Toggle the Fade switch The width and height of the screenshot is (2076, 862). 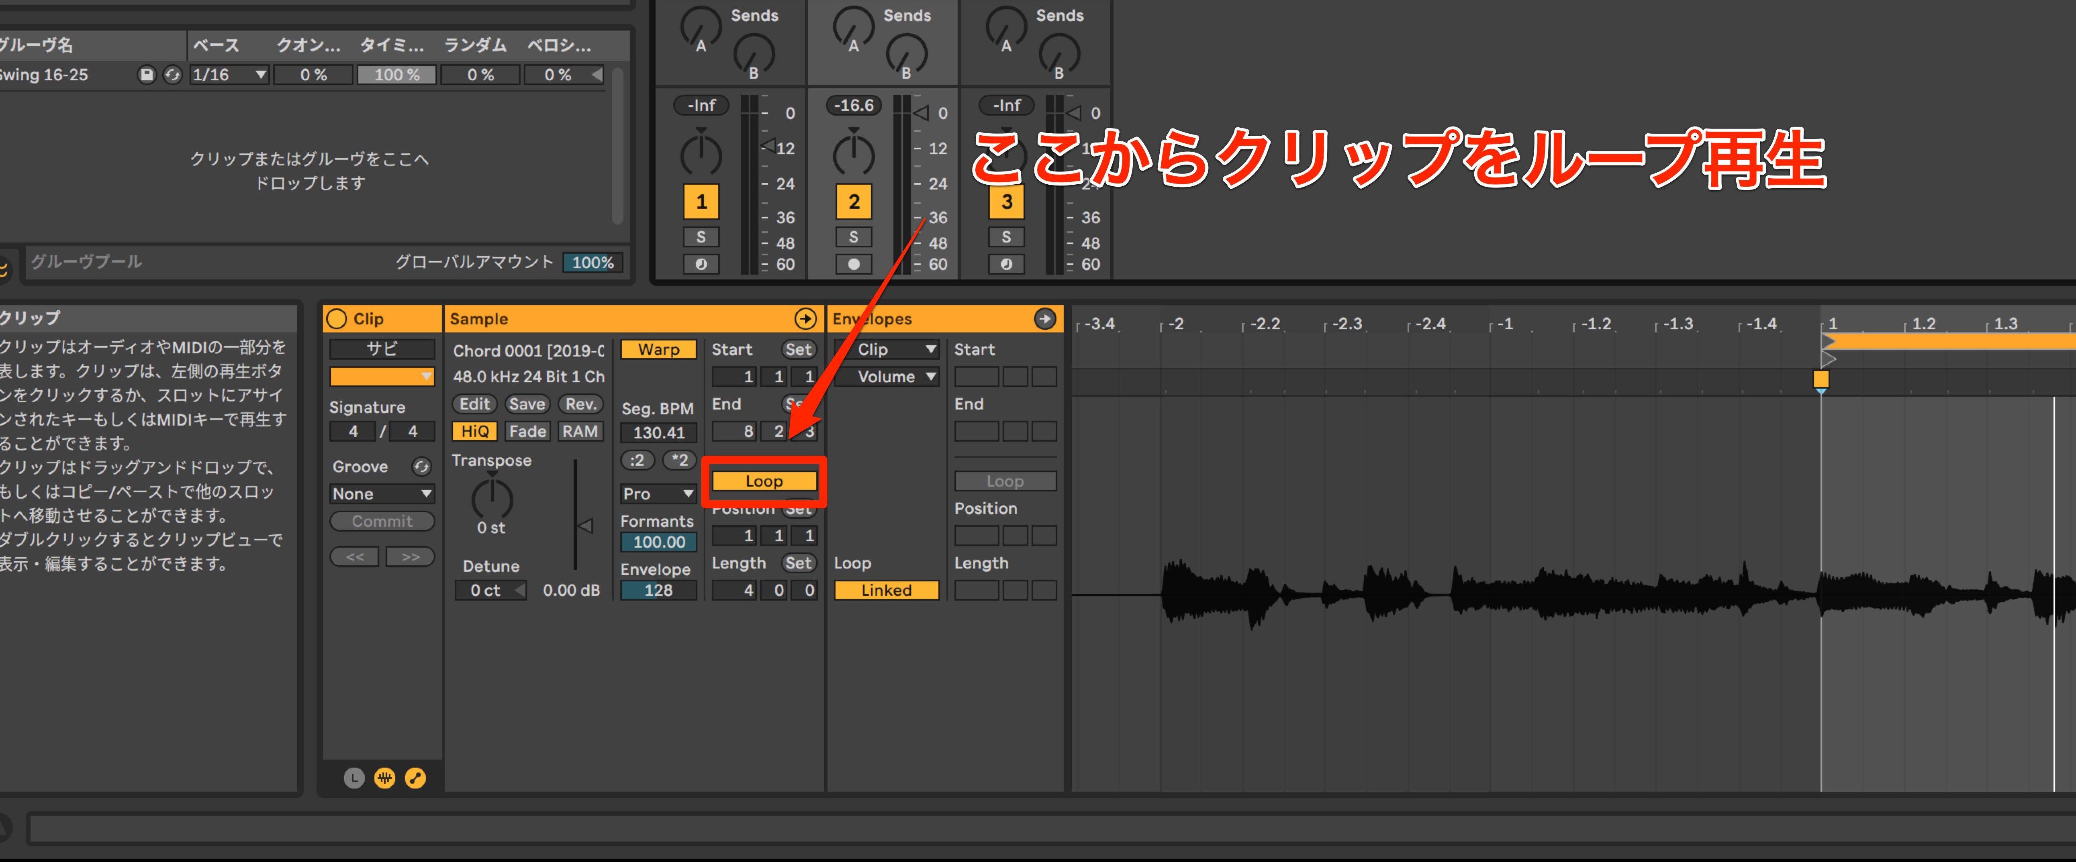click(527, 431)
